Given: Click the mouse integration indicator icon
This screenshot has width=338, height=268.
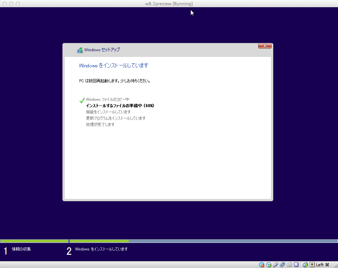Looking at the screenshot, I should [x=305, y=265].
